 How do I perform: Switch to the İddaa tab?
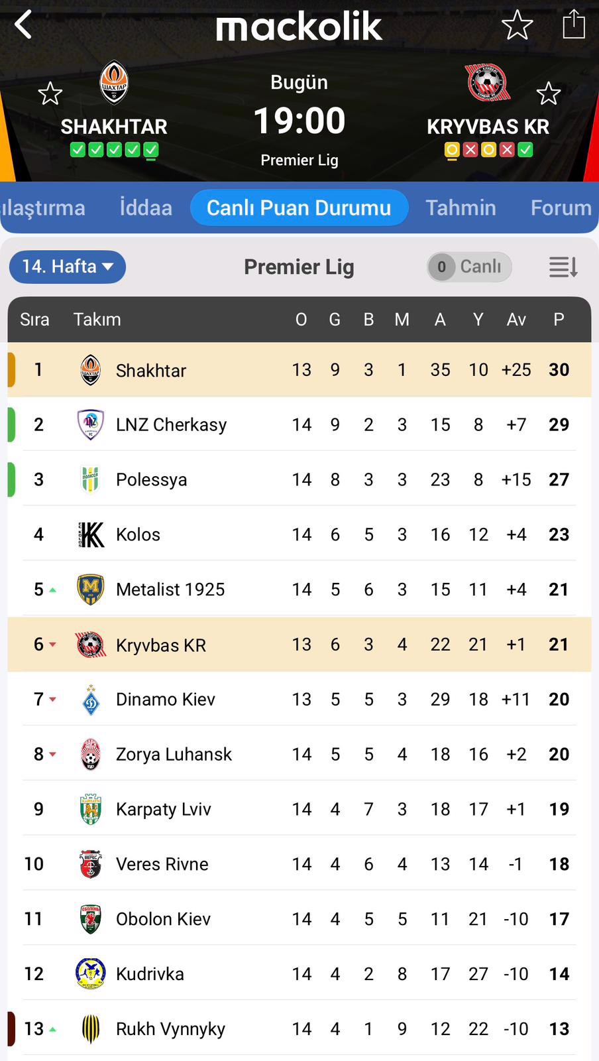pos(146,208)
